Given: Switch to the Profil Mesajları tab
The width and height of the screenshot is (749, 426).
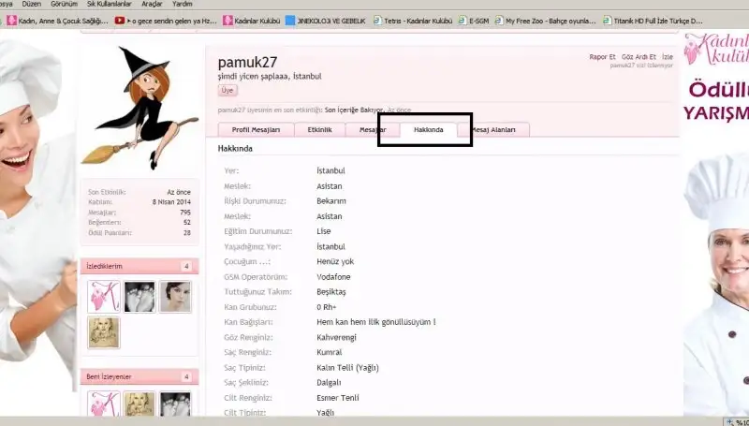Looking at the screenshot, I should point(256,130).
